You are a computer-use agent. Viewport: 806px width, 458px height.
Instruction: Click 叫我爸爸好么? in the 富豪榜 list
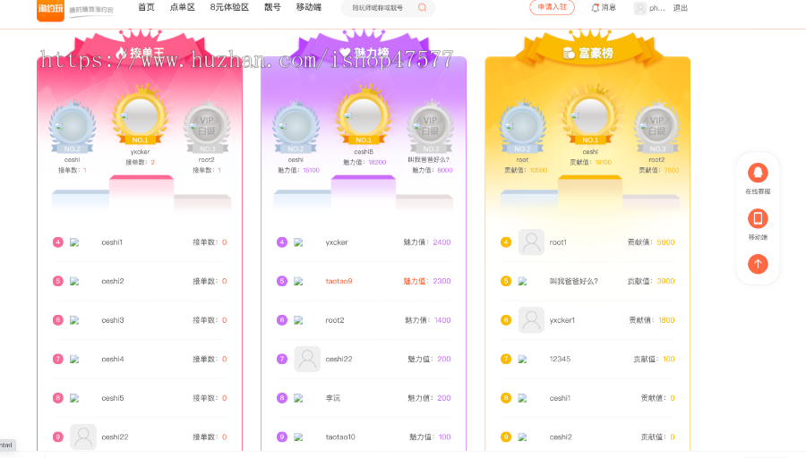[574, 282]
